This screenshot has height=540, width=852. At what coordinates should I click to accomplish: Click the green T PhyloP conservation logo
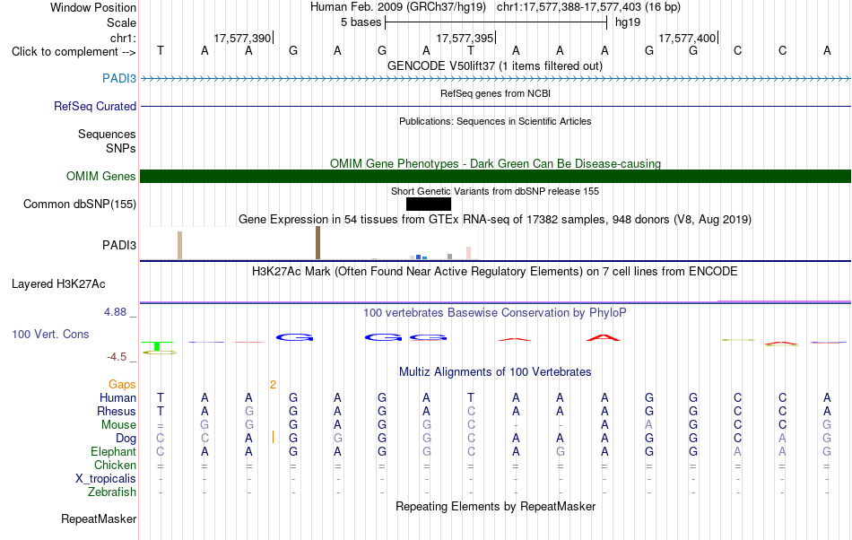158,348
